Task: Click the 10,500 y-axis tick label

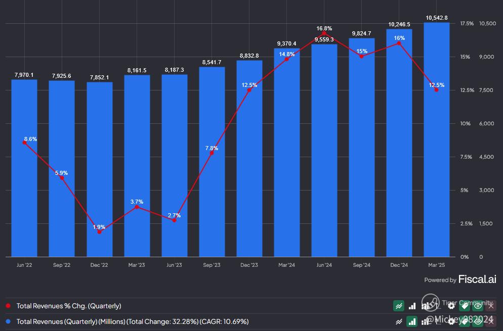Action: pyautogui.click(x=487, y=23)
